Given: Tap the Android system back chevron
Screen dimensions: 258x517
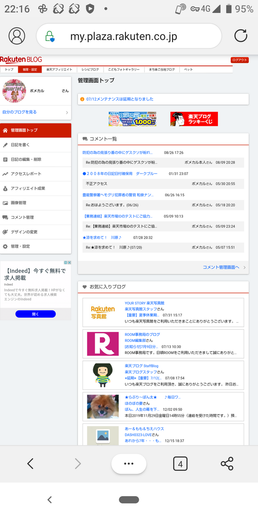Looking at the screenshot, I should click(x=49, y=500).
